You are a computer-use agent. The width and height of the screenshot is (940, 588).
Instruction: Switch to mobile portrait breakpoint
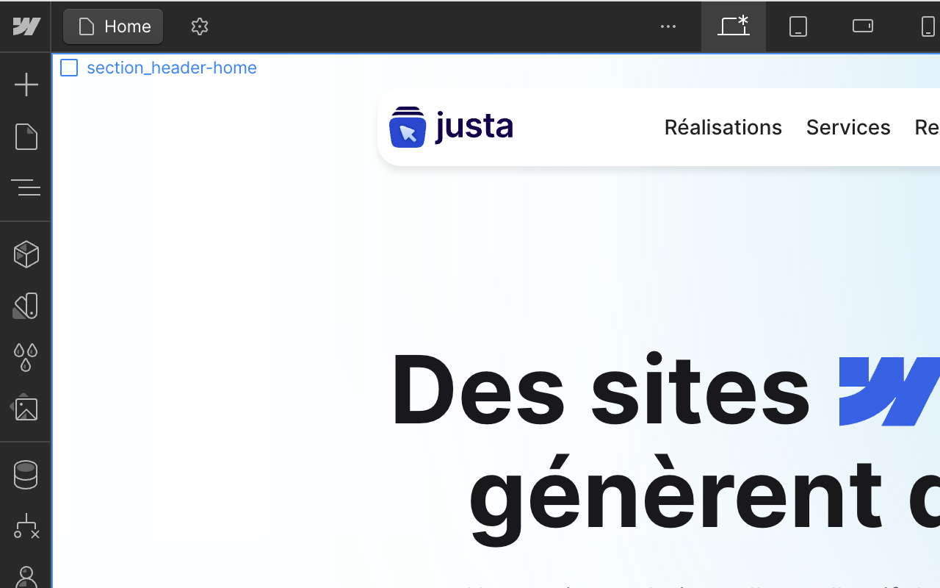point(928,26)
